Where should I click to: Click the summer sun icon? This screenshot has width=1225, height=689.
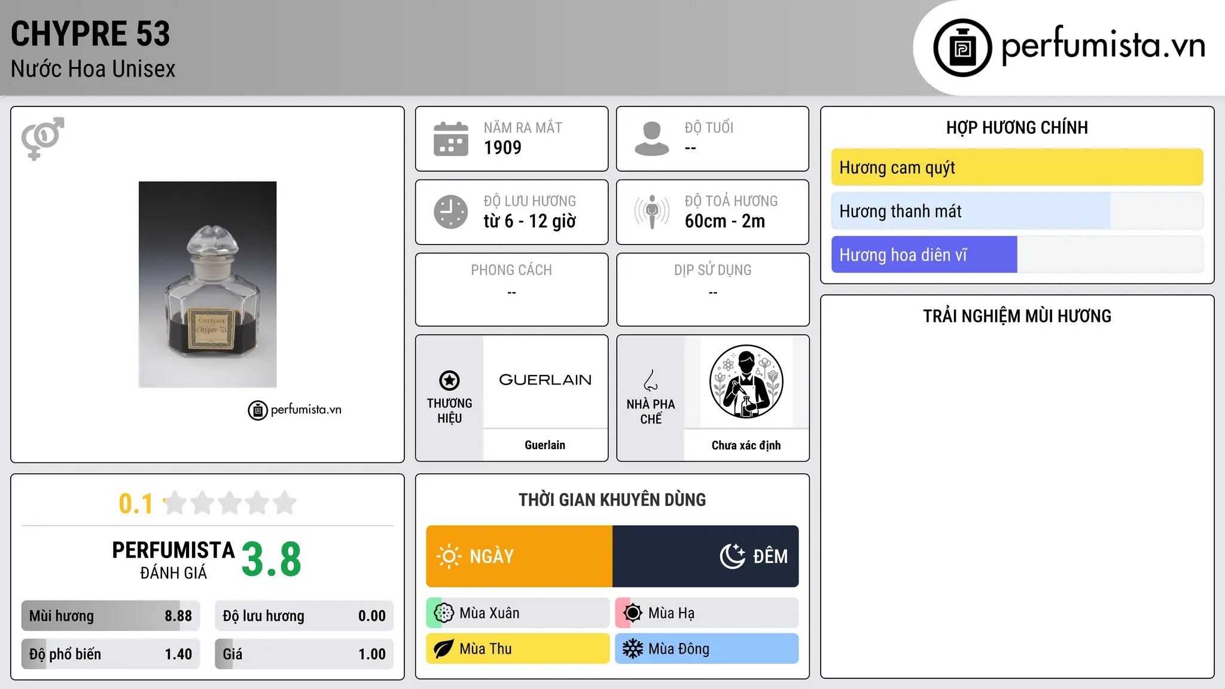pyautogui.click(x=633, y=613)
